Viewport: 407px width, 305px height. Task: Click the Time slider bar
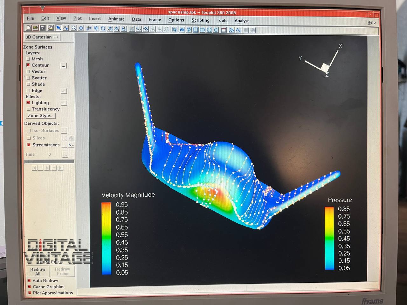click(49, 161)
